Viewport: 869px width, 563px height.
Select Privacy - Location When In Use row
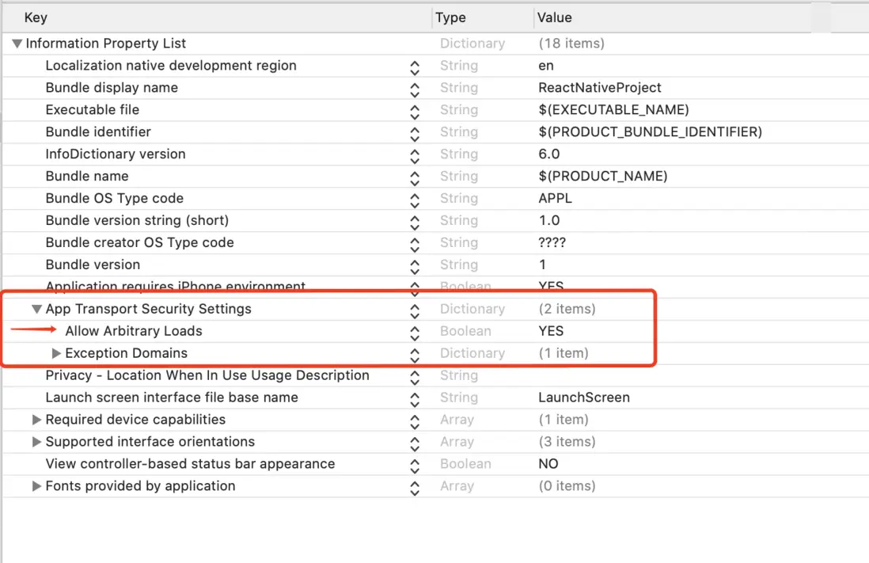[x=207, y=375]
